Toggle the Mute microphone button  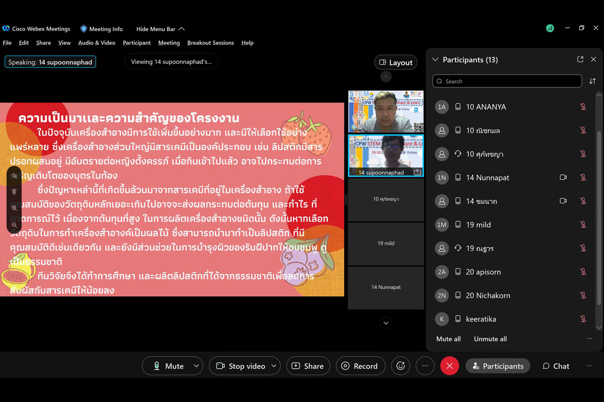coord(169,366)
